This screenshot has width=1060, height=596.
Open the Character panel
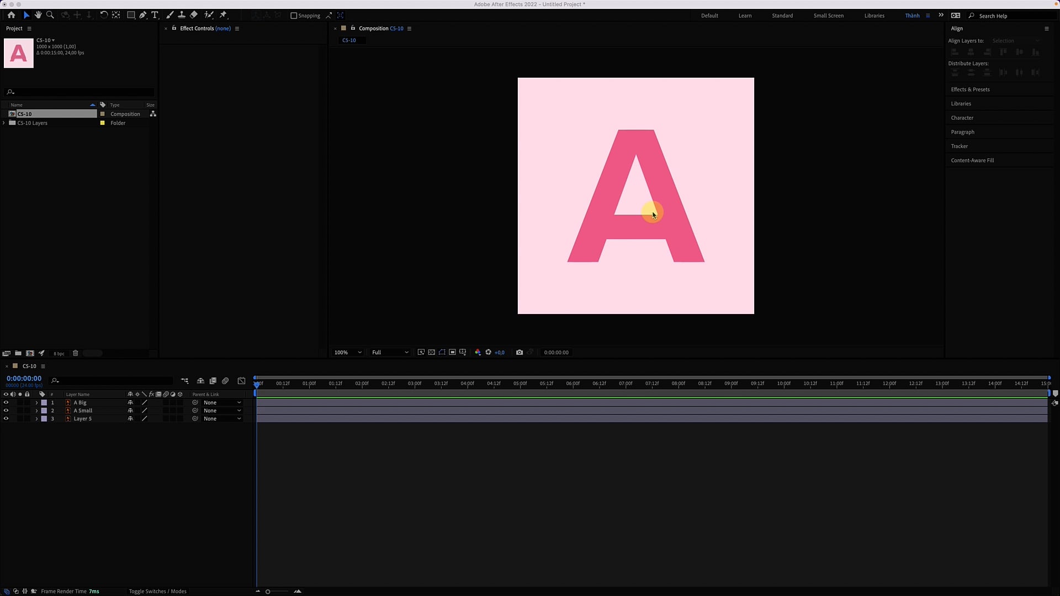tap(962, 118)
